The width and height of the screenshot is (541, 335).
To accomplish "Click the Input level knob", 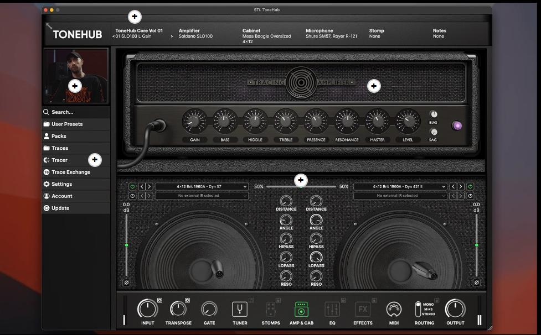I will pos(147,308).
